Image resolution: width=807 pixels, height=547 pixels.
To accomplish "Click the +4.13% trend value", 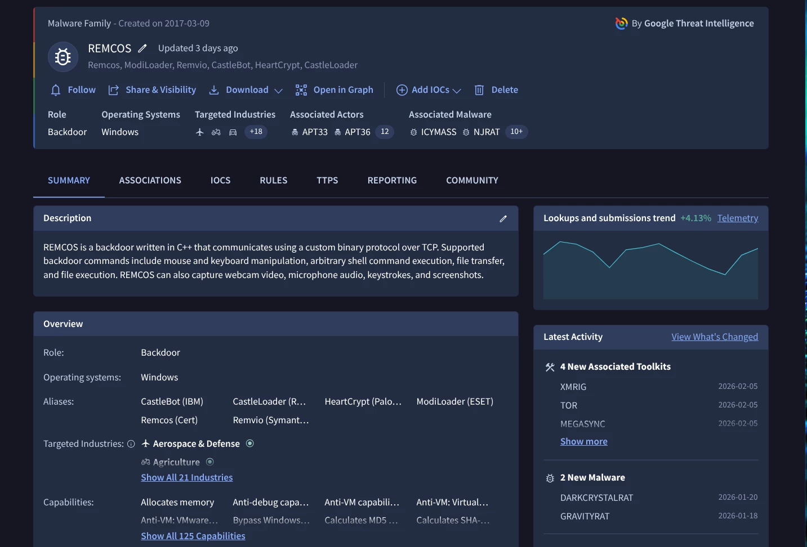I will 696,218.
